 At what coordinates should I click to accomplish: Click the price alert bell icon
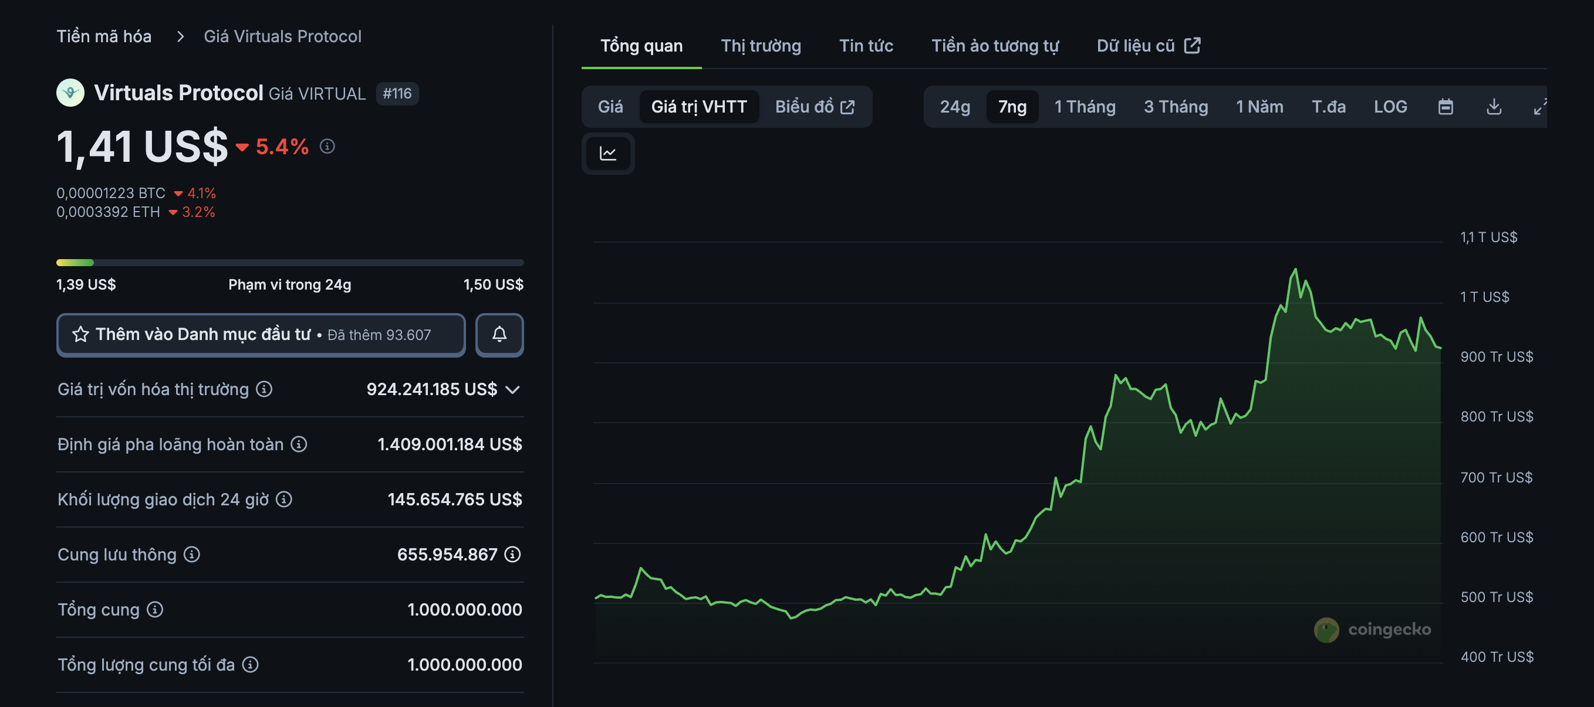[499, 334]
